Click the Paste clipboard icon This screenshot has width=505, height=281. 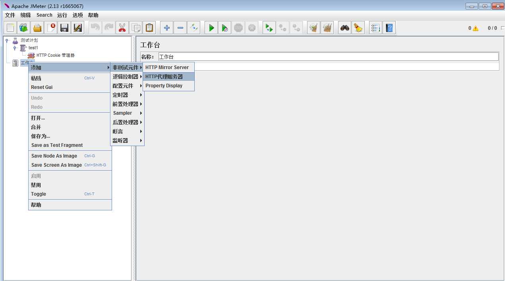point(149,28)
